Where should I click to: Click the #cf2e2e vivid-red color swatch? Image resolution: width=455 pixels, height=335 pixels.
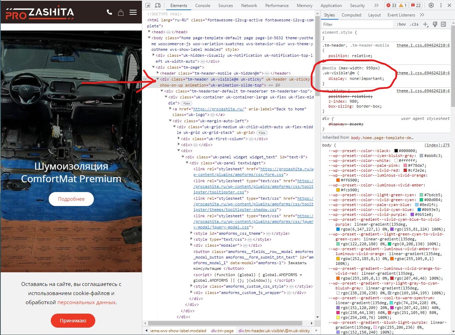[405, 170]
